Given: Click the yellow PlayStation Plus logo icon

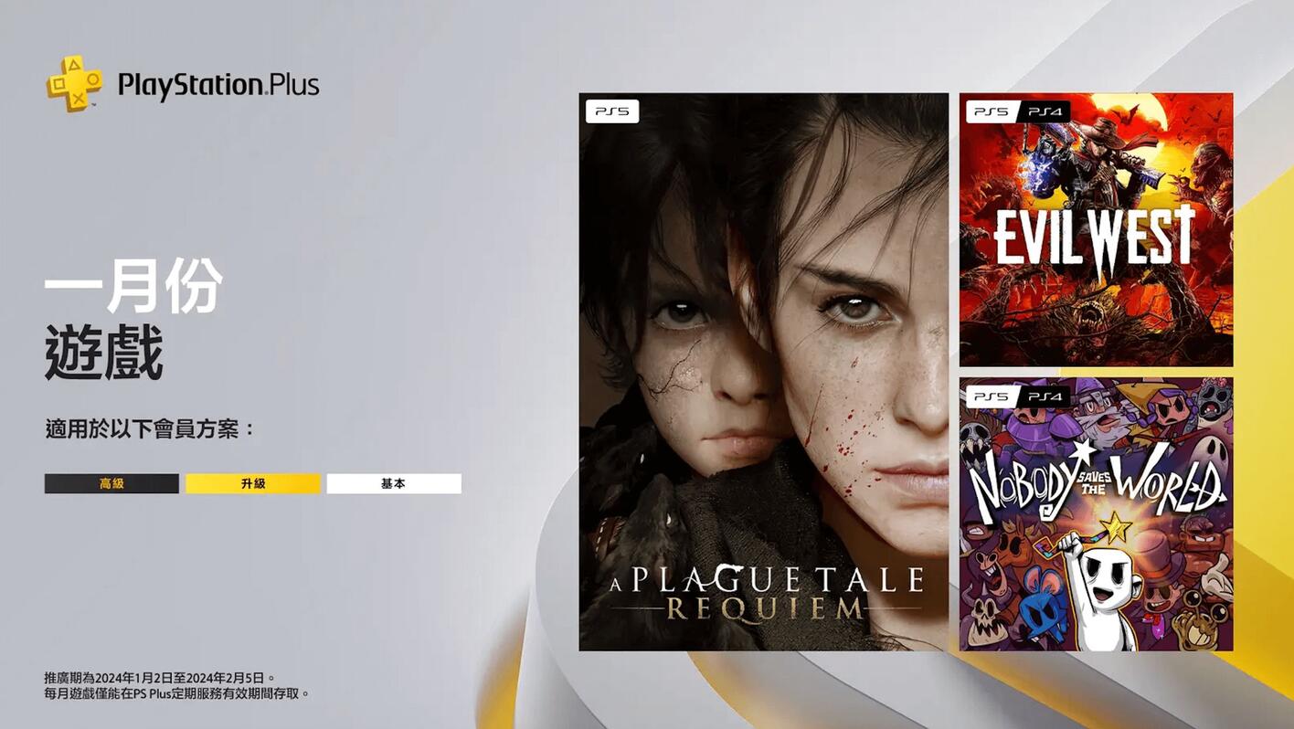Looking at the screenshot, I should [75, 84].
